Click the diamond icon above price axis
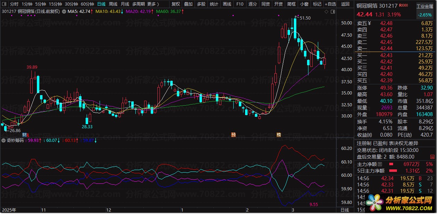This screenshot has height=214, width=438. (326, 12)
